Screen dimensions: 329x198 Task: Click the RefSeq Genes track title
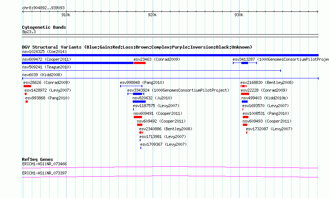pyautogui.click(x=37, y=159)
